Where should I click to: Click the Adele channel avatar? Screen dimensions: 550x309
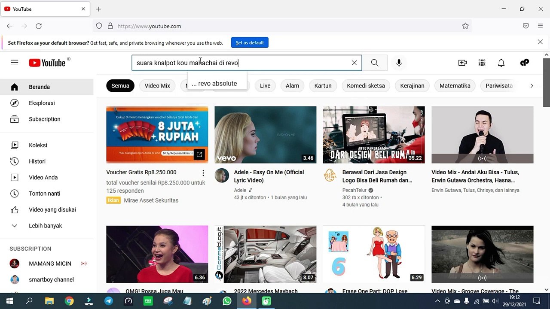coord(222,176)
